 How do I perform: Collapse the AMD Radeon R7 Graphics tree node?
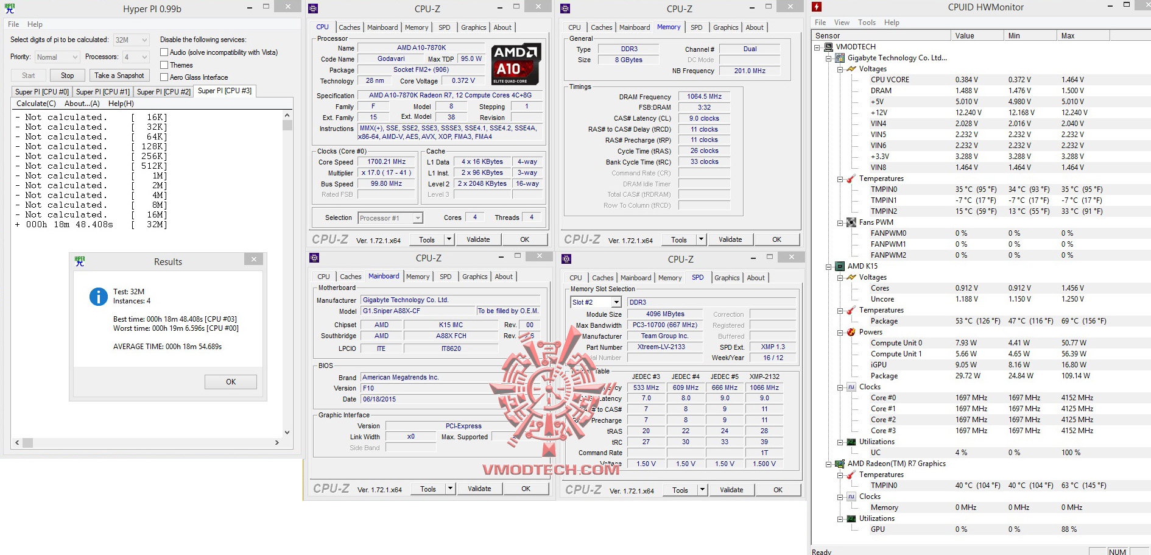[x=829, y=464]
